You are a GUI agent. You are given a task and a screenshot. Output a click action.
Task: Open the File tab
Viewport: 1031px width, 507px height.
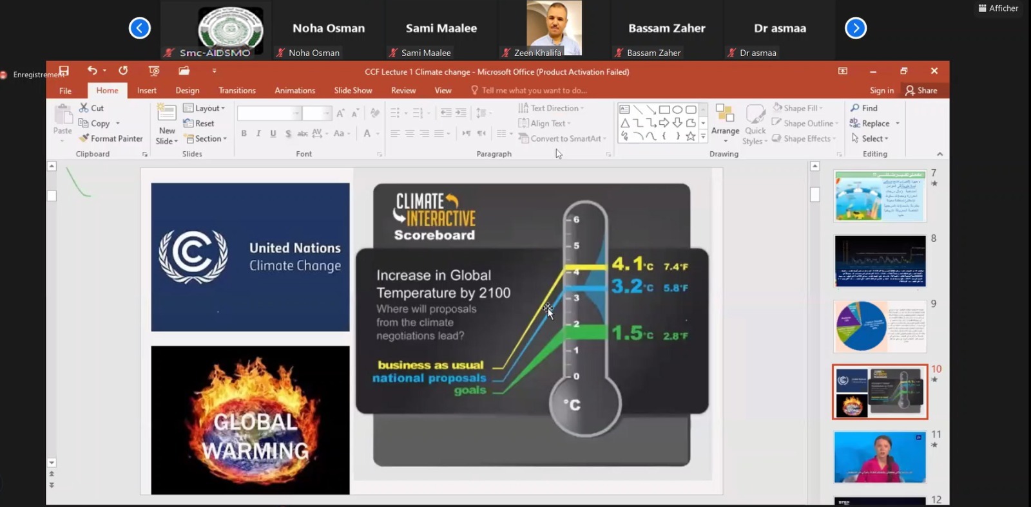[x=65, y=91]
